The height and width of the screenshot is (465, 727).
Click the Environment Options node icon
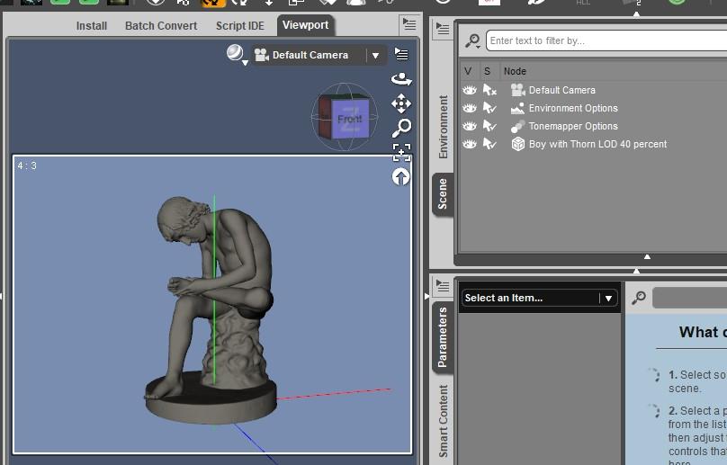[x=518, y=108]
